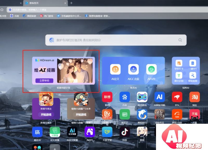The height and width of the screenshot is (150, 208).
Task: Open the 淘宝 shortcut icon
Action: (x=194, y=97)
